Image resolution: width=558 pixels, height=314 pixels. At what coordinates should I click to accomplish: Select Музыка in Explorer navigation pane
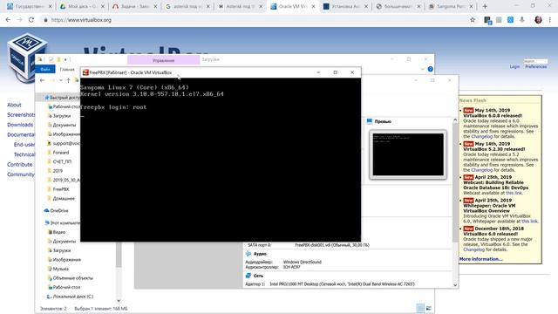(60, 269)
